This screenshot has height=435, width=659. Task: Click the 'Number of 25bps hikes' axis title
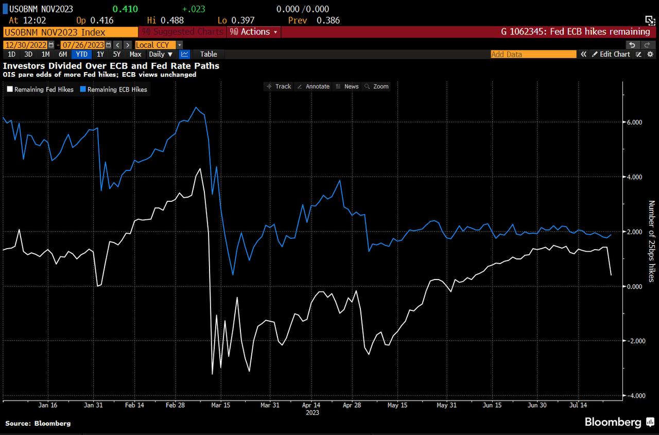tap(651, 241)
